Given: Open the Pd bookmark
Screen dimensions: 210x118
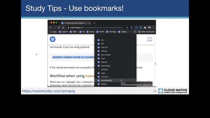Looking at the screenshot, I should tap(82, 32).
